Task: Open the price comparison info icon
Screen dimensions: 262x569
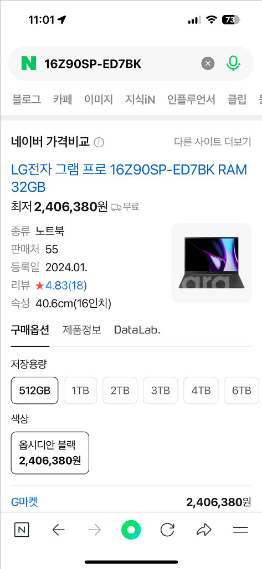Action: coord(99,143)
